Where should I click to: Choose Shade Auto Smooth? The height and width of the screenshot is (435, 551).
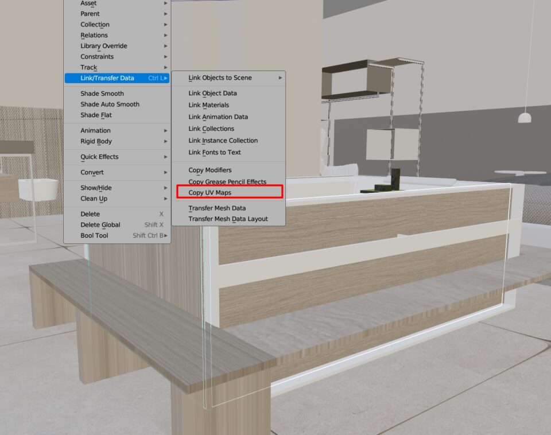tap(110, 104)
